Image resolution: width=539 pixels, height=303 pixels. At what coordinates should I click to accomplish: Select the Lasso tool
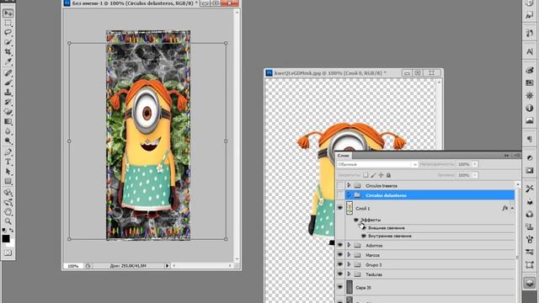(8, 32)
